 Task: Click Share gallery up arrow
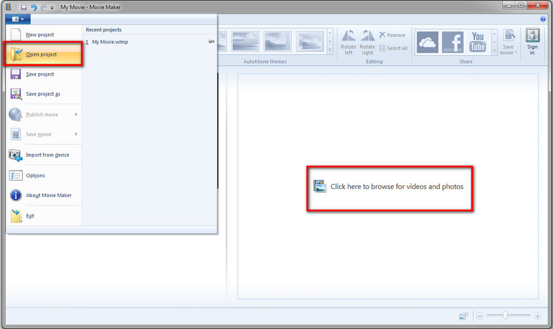point(495,34)
